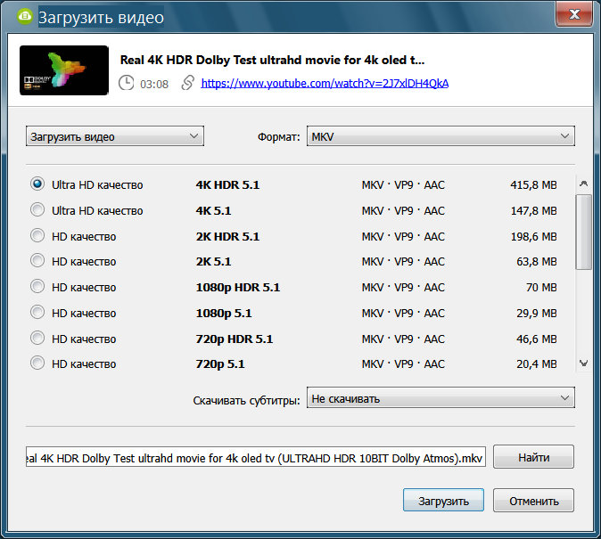The image size is (601, 539).
Task: Click scrollbar down arrow in quality list
Action: point(583,363)
